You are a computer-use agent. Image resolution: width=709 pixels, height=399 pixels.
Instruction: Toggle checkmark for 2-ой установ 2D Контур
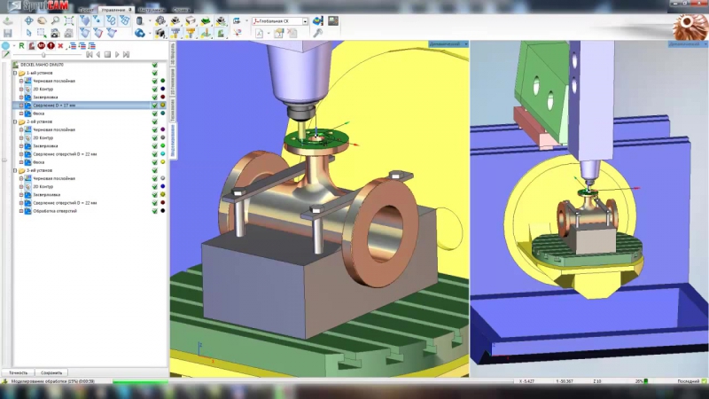[154, 138]
